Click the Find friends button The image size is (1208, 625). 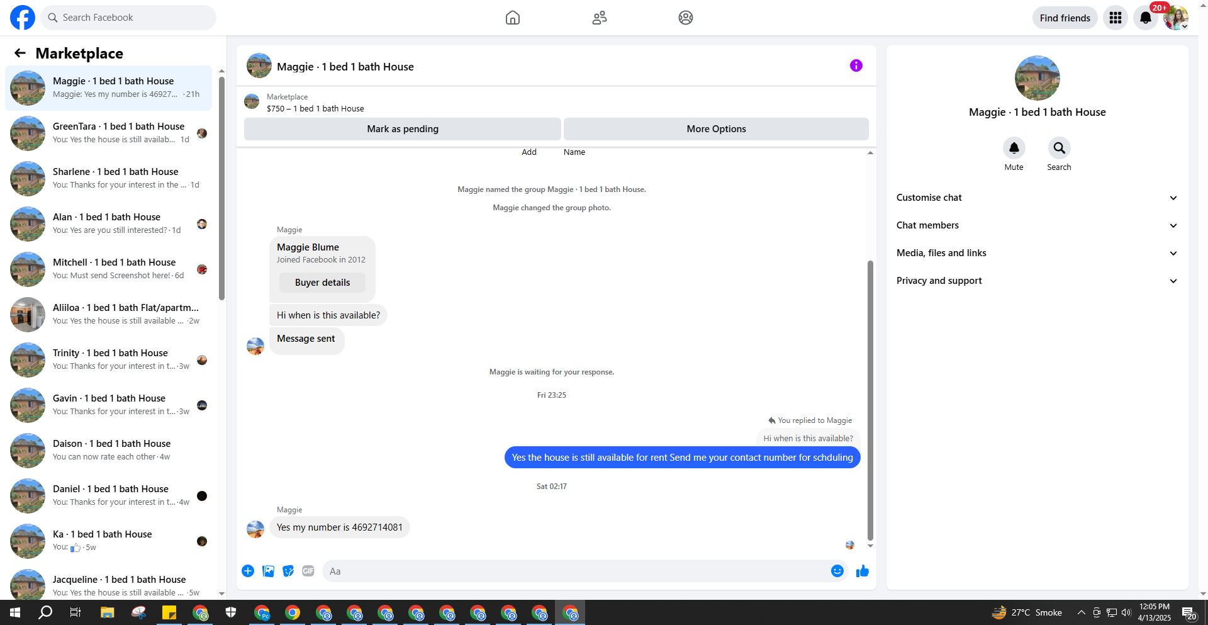click(1065, 18)
